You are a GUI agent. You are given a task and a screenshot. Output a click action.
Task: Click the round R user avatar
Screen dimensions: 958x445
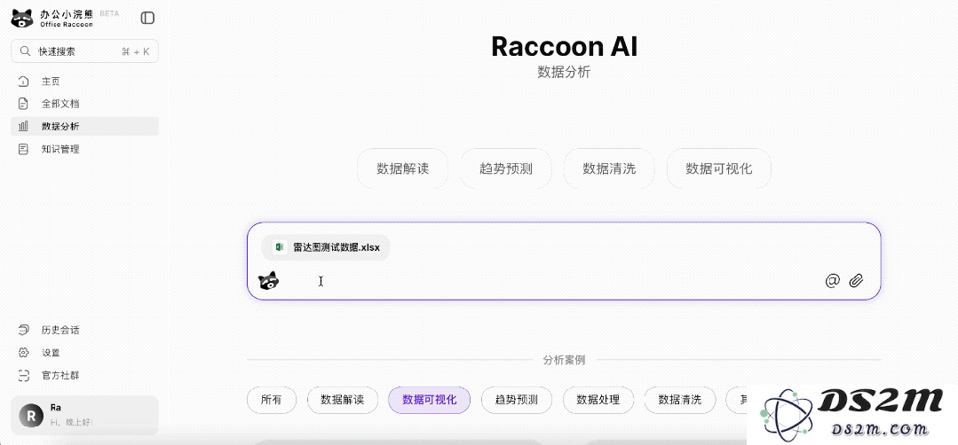[30, 415]
